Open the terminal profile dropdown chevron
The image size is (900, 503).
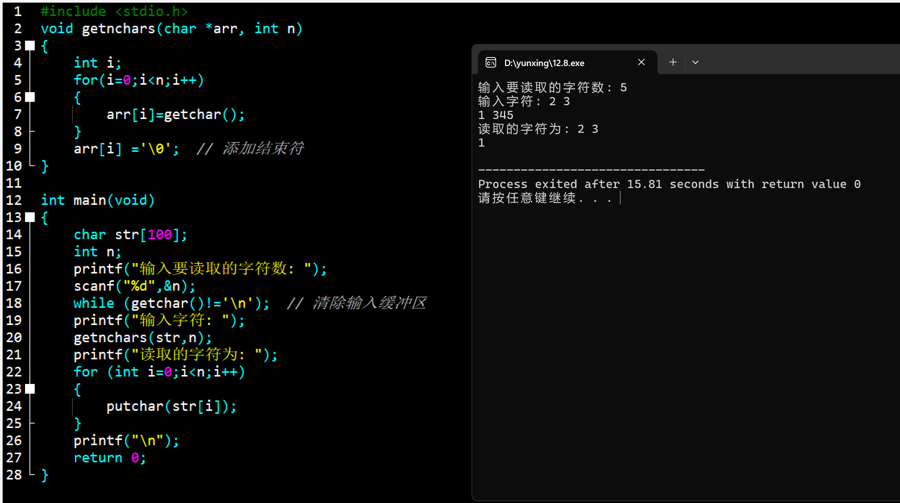pyautogui.click(x=695, y=62)
